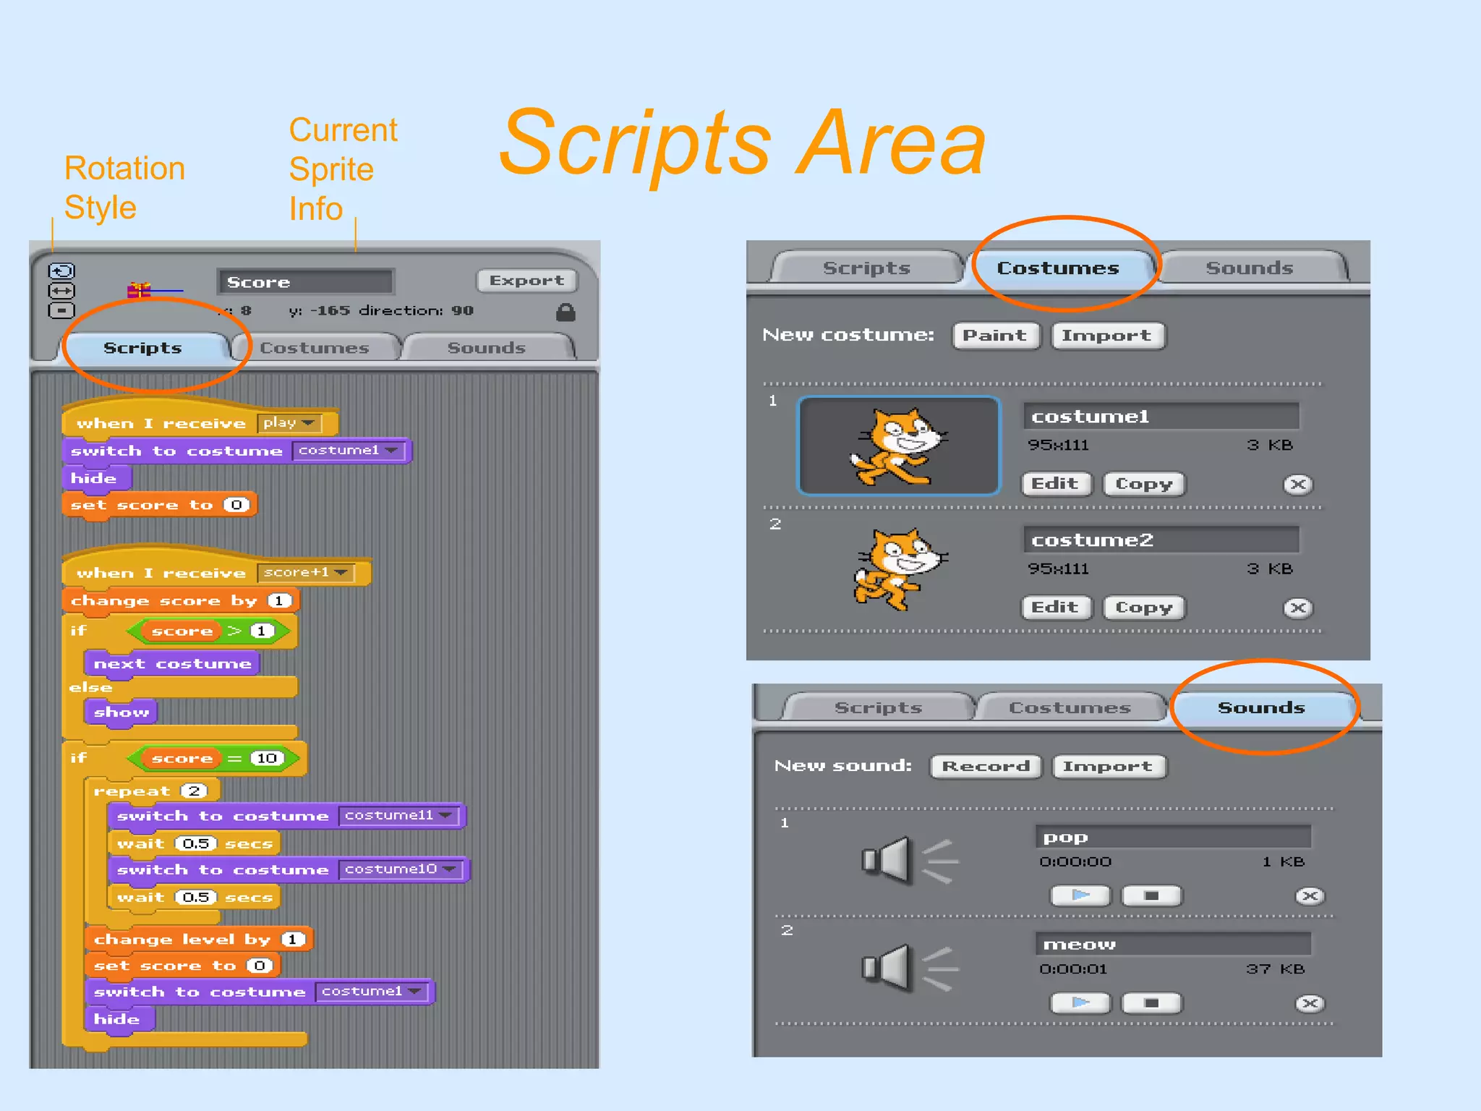Play the pop sound

(1080, 895)
